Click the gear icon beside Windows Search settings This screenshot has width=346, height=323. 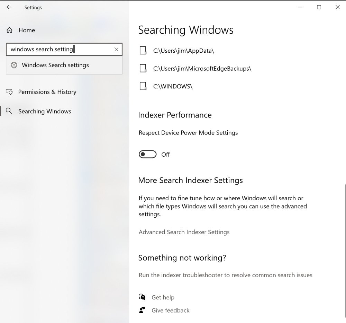14,65
